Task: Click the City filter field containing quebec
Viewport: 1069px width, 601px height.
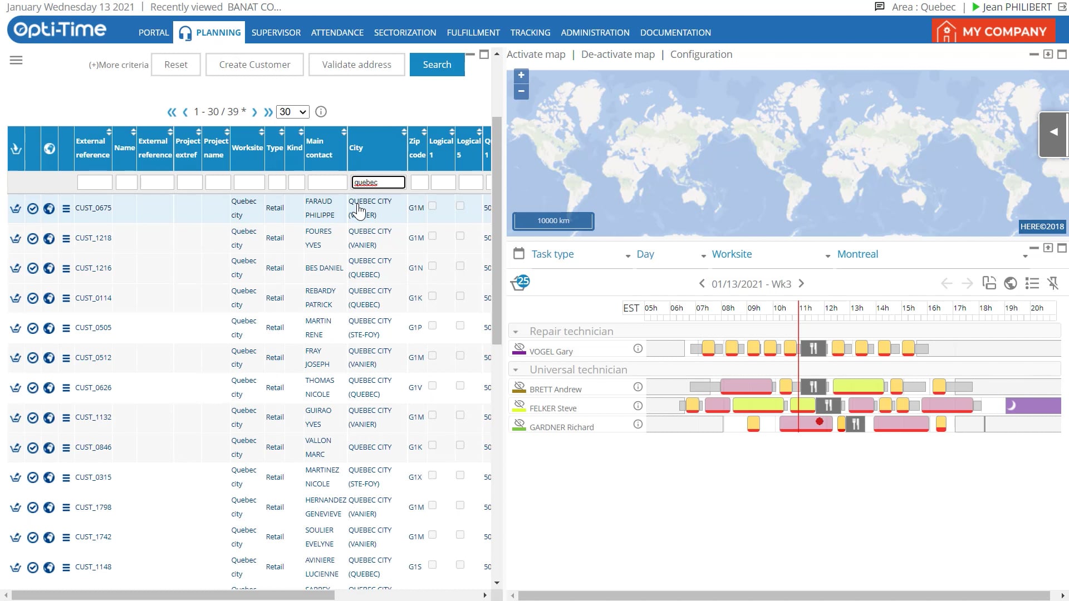Action: click(379, 182)
